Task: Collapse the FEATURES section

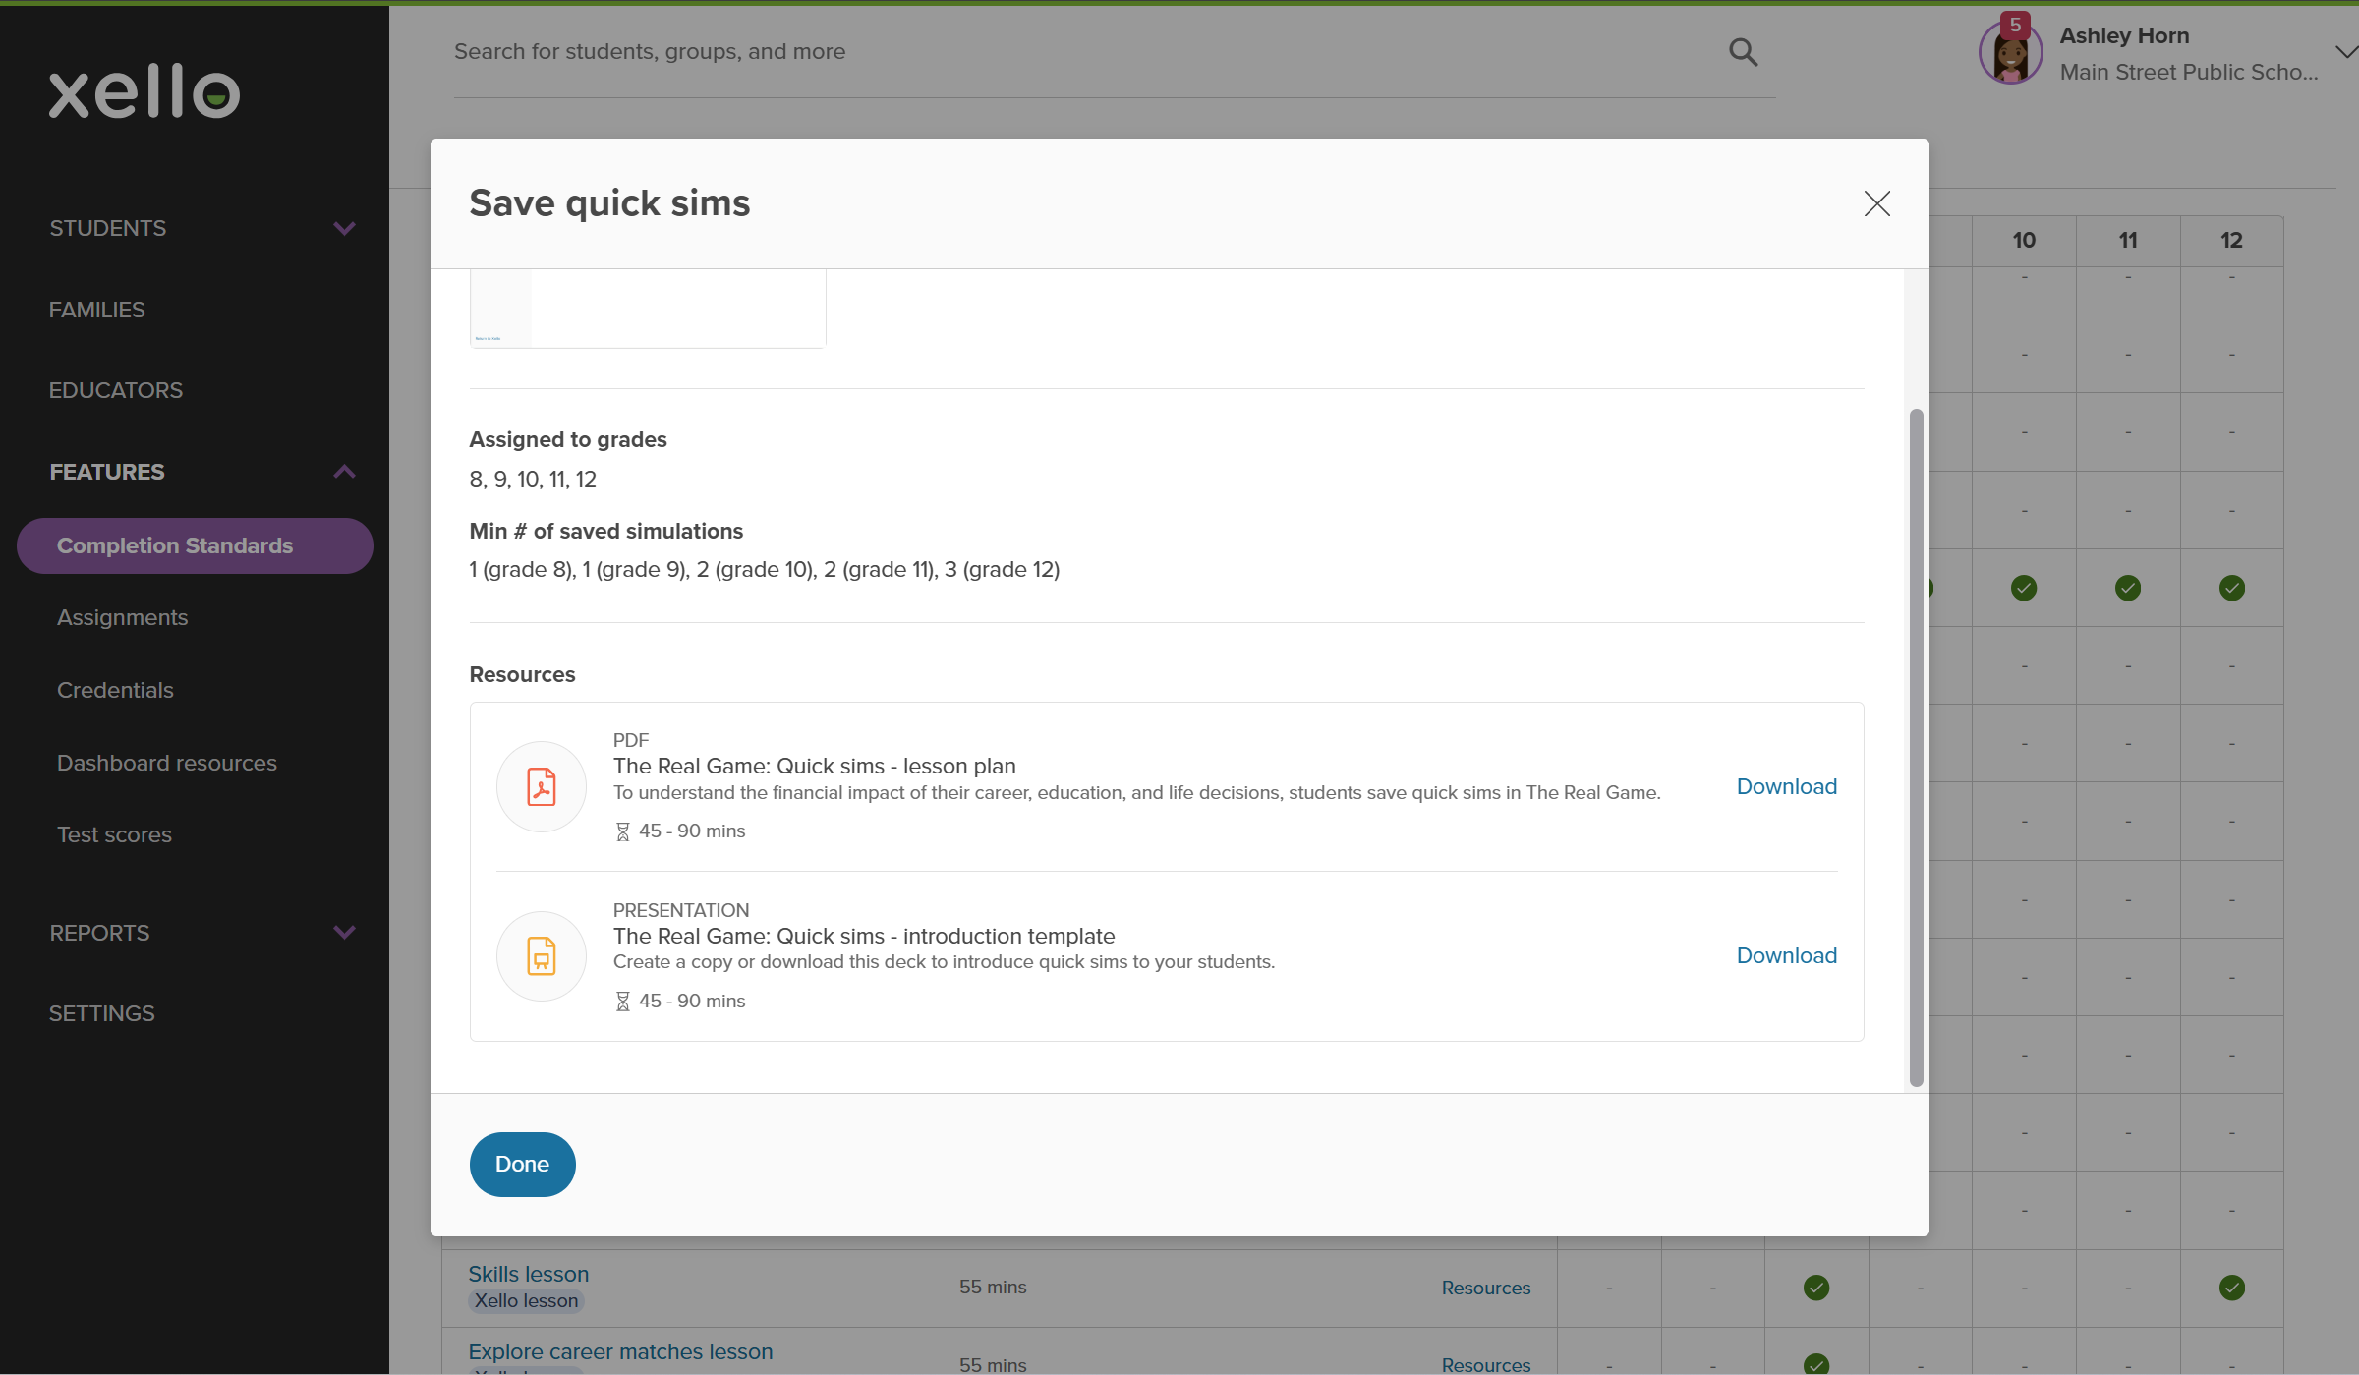Action: [343, 471]
